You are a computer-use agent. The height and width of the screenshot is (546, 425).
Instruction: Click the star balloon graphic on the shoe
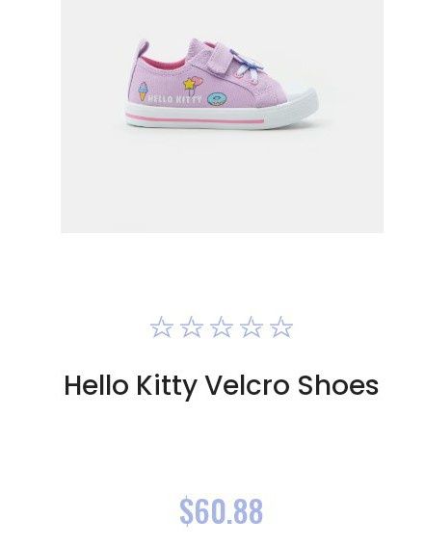click(193, 86)
